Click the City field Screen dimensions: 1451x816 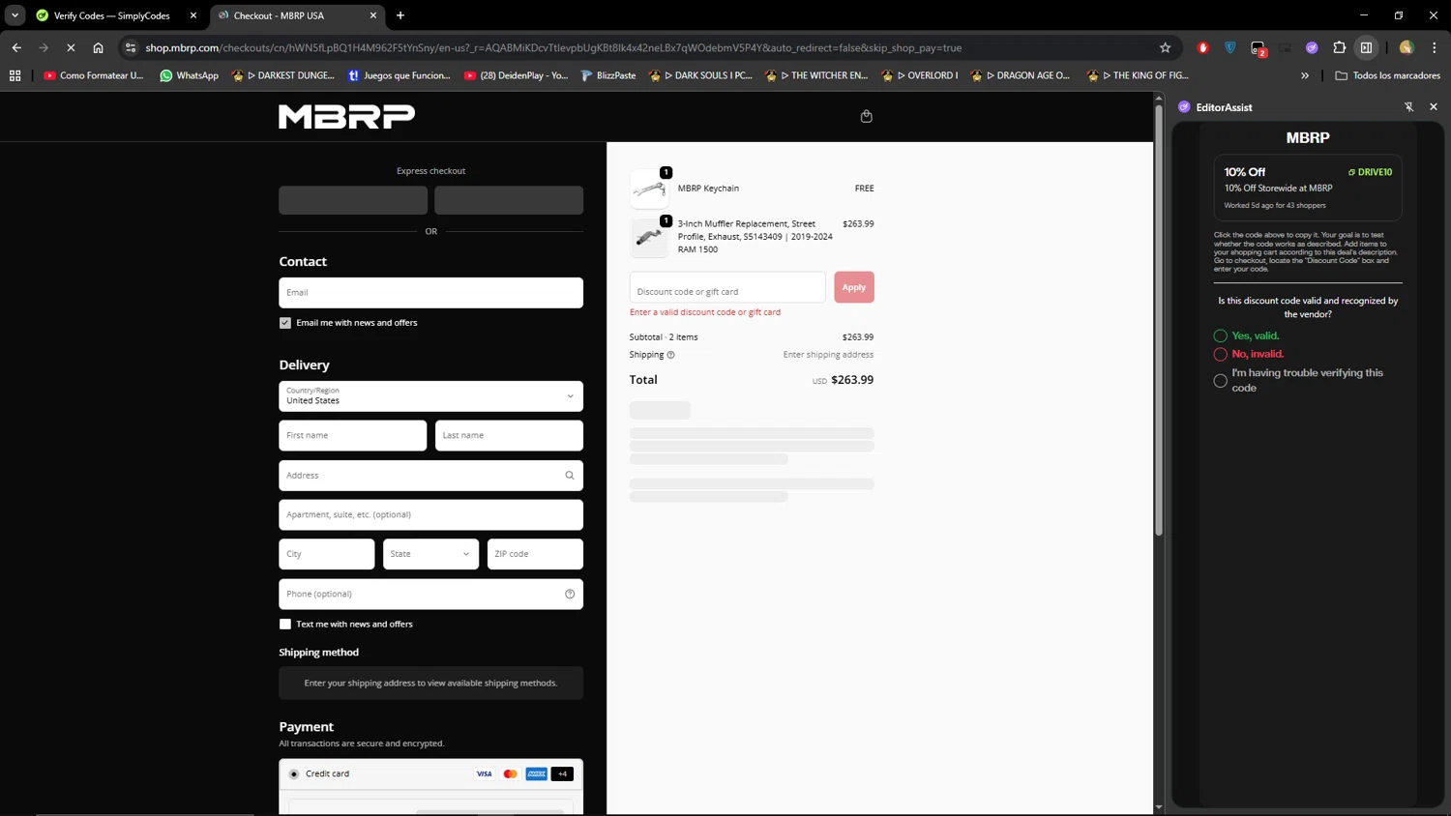326,554
